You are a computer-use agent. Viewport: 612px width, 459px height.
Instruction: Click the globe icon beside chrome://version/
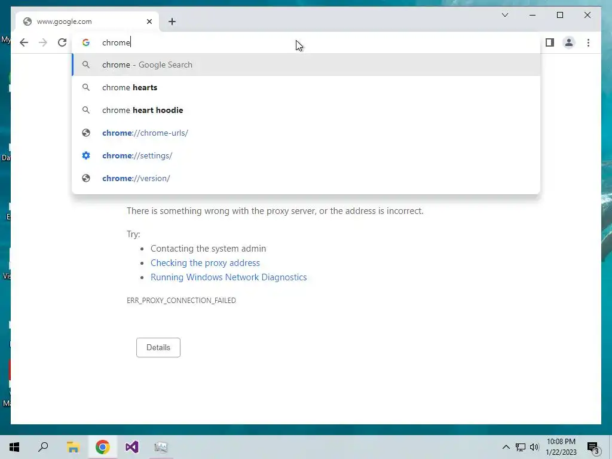86,178
